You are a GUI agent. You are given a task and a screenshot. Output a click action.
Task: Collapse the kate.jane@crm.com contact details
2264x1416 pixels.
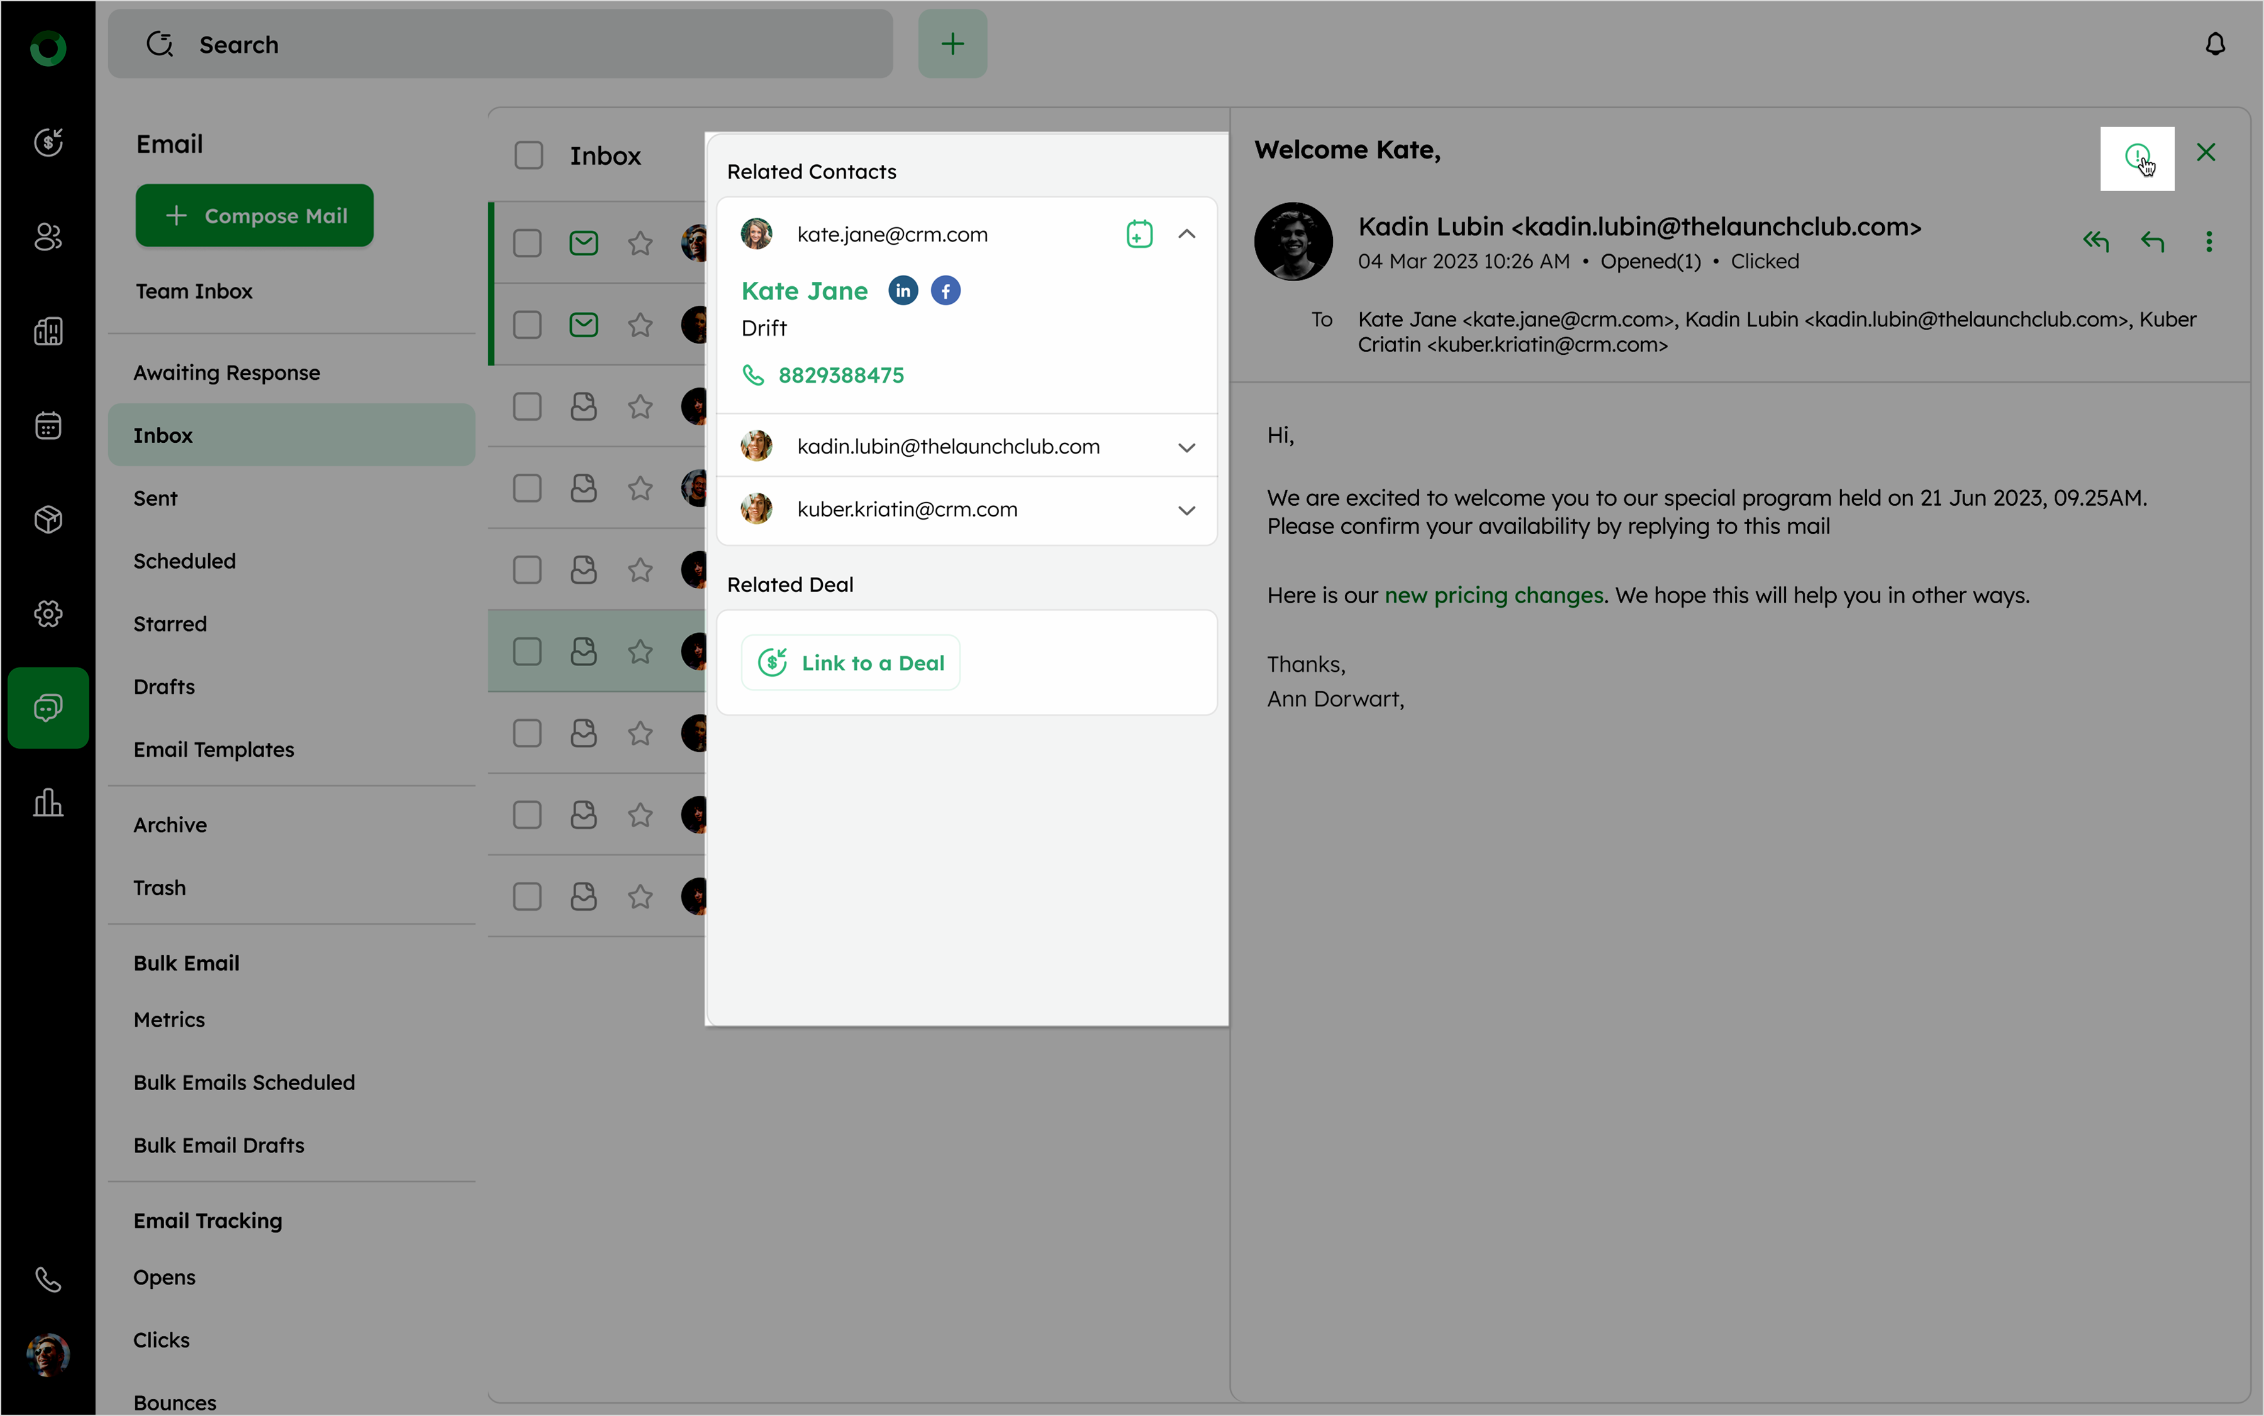pyautogui.click(x=1186, y=234)
